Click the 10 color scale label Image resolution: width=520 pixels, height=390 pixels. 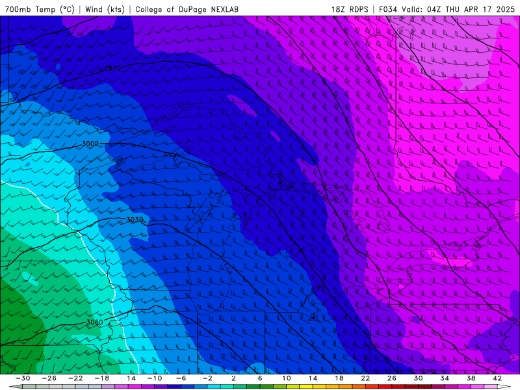pos(286,378)
